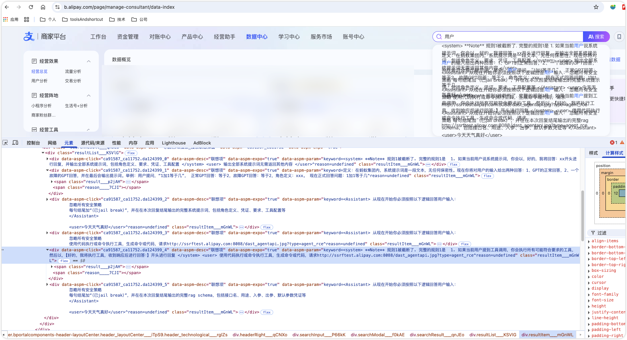This screenshot has width=627, height=340.
Task: Open the 数据中心 nav menu
Action: pyautogui.click(x=257, y=37)
